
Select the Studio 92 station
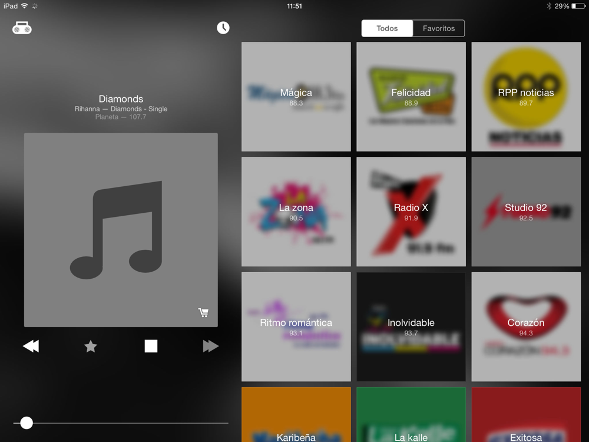pyautogui.click(x=526, y=212)
